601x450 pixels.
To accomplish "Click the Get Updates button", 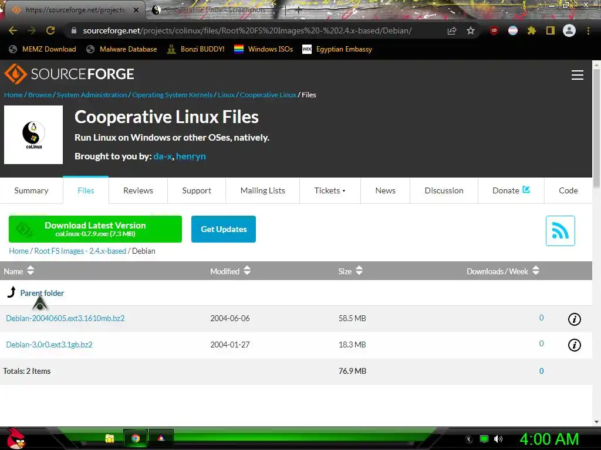I will tap(224, 229).
